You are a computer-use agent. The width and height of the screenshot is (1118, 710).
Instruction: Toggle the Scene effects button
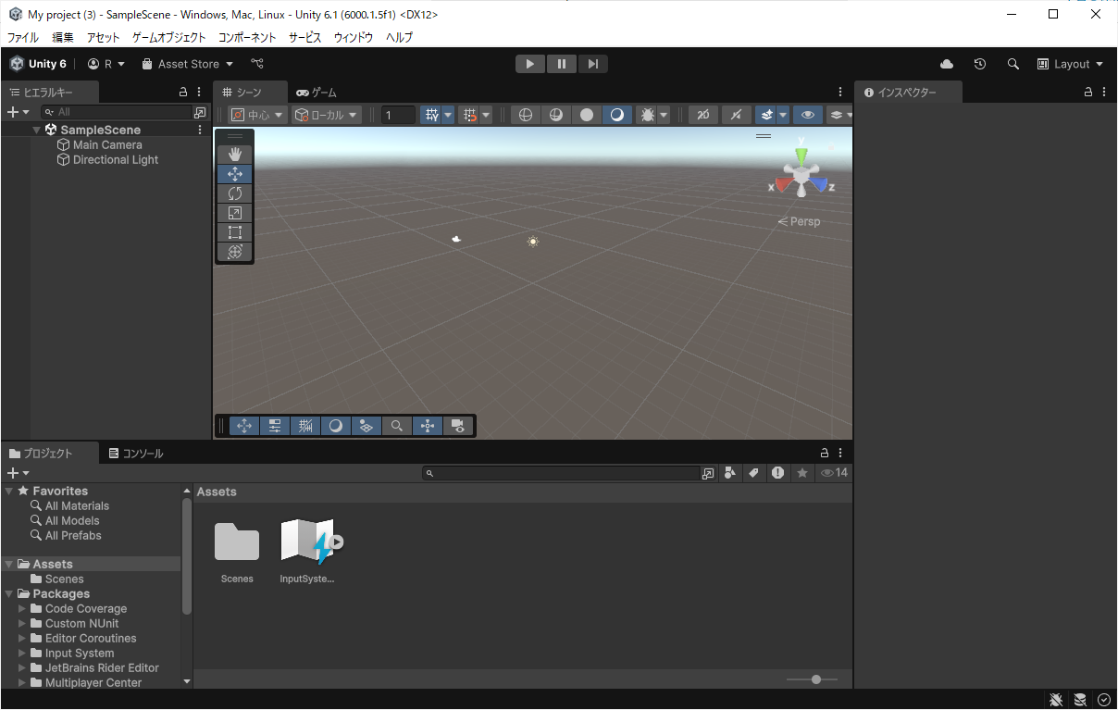tap(765, 115)
